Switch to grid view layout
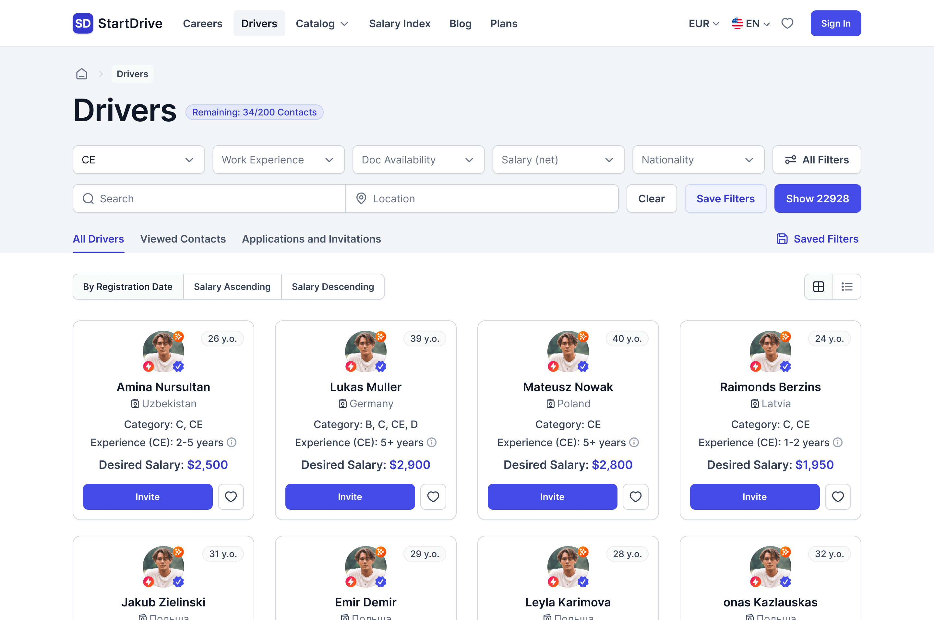The height and width of the screenshot is (620, 934). coord(818,287)
